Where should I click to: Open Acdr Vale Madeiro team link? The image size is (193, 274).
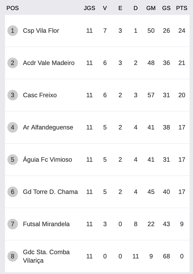tap(49, 63)
